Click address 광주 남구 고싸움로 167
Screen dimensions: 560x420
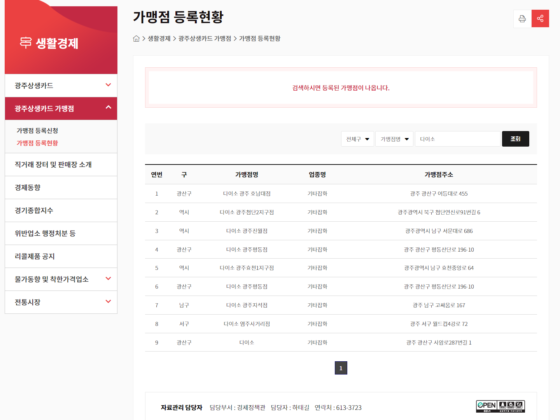439,305
